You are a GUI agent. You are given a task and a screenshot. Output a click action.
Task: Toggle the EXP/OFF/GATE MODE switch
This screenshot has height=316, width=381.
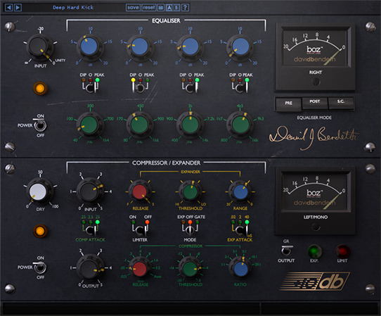(190, 229)
